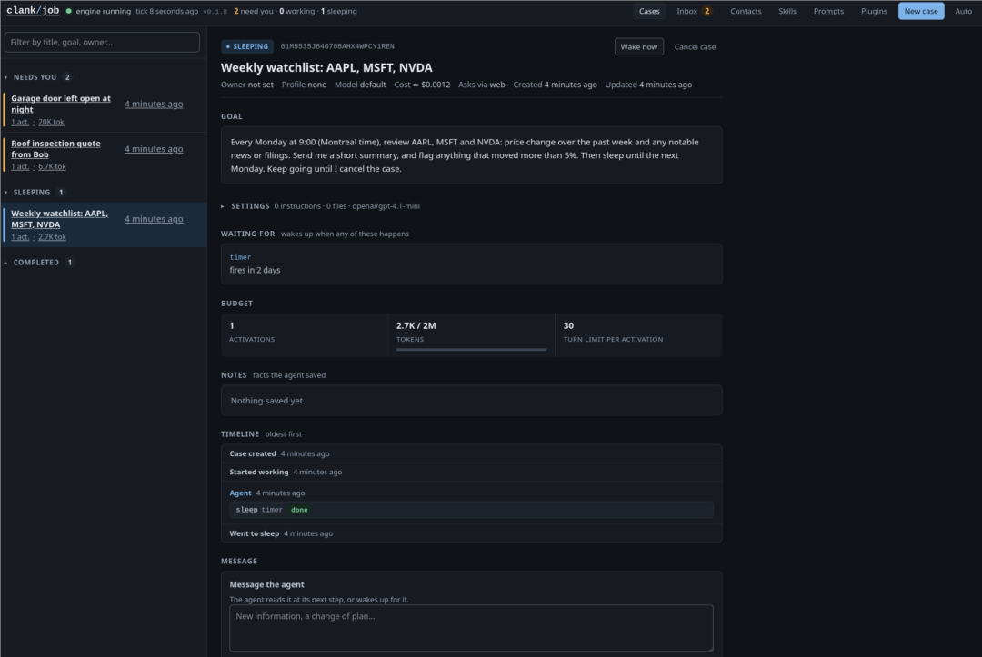Open the Contacts page
The height and width of the screenshot is (657, 982).
tap(746, 11)
